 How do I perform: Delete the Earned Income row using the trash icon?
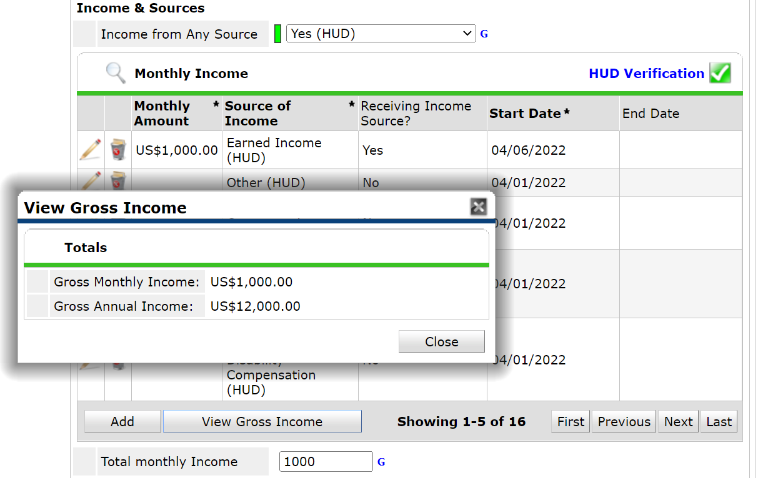[x=117, y=150]
